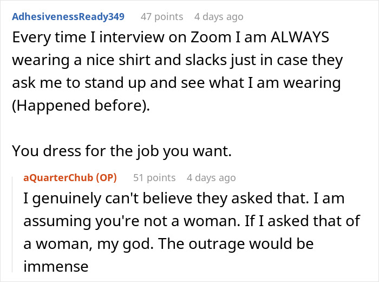379x282 pixels.
Task: Open aQuarterChub's user profile
Action: click(x=58, y=178)
